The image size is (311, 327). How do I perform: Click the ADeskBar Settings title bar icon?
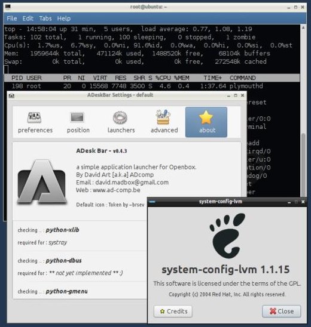(11, 95)
